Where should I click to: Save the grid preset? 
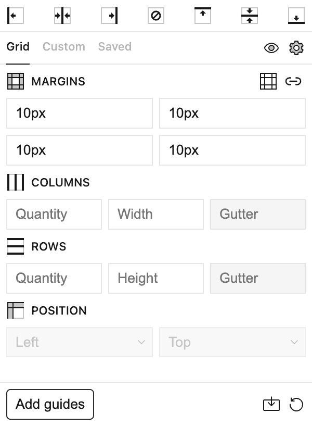(x=271, y=404)
